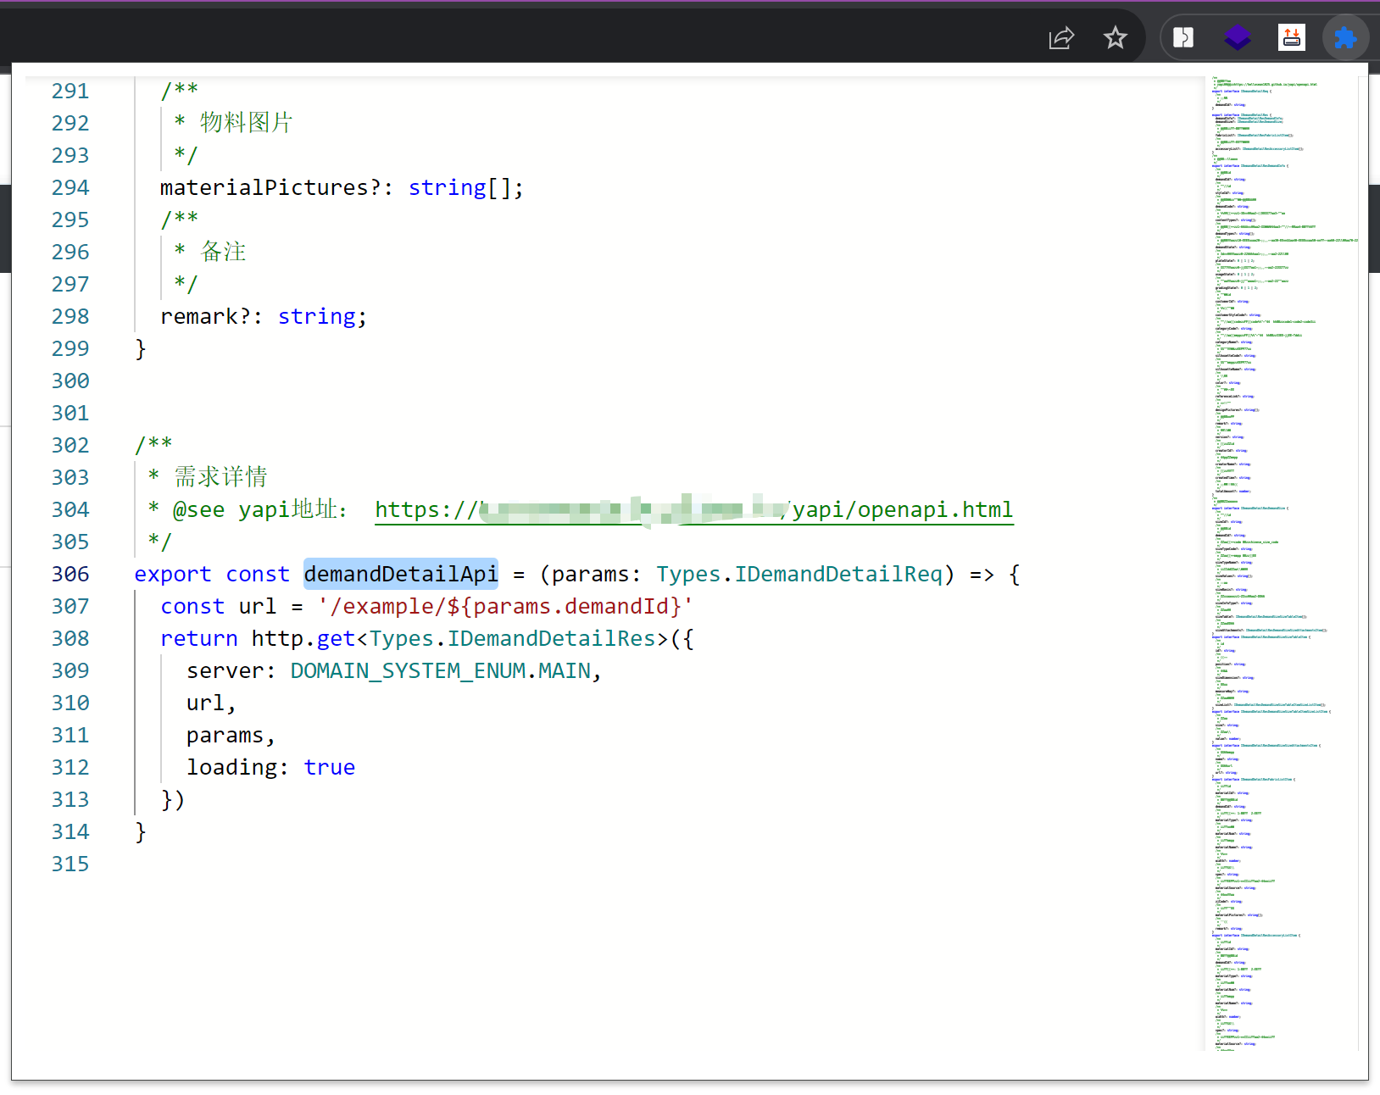Click the 'return' keyword on line 308
This screenshot has width=1380, height=1095.
(199, 638)
